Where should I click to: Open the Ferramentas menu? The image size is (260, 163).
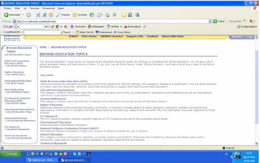[x=49, y=8]
